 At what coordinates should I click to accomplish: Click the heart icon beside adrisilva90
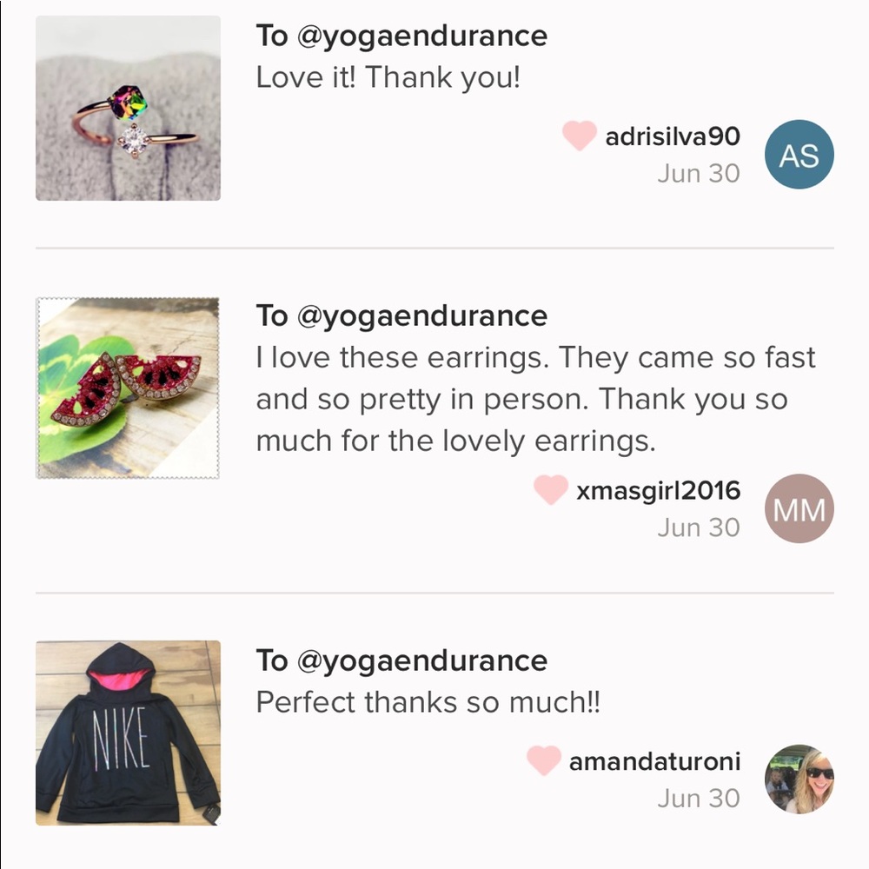pos(579,136)
